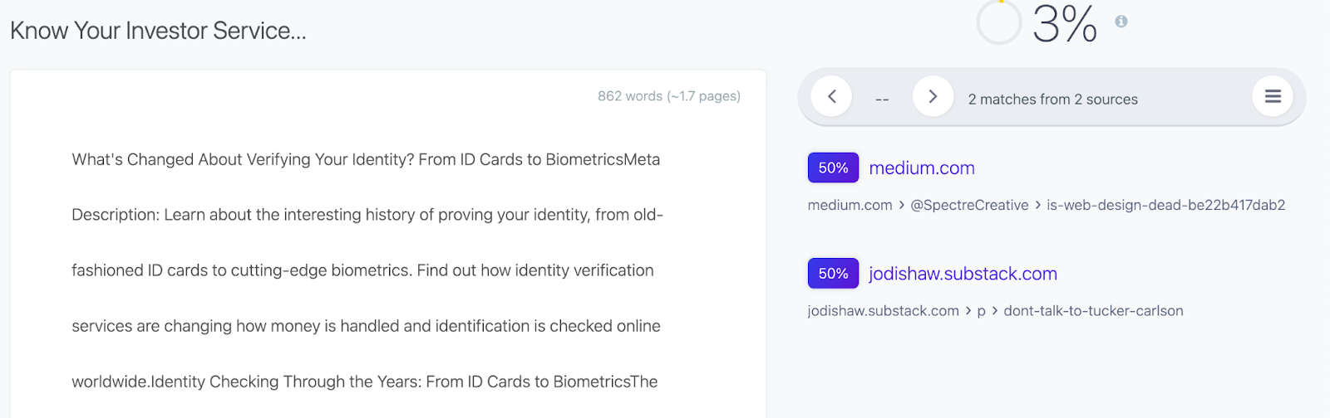Click the medium.com breadcrumb root under the link
The width and height of the screenshot is (1330, 418).
tap(850, 205)
